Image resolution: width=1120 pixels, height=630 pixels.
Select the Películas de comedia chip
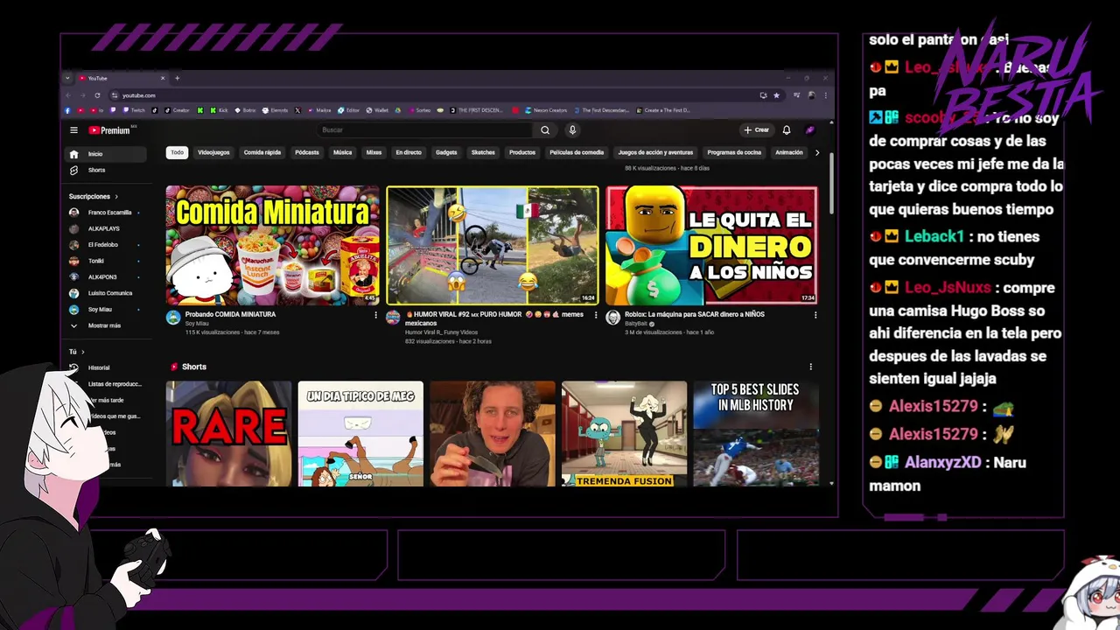[x=577, y=152]
